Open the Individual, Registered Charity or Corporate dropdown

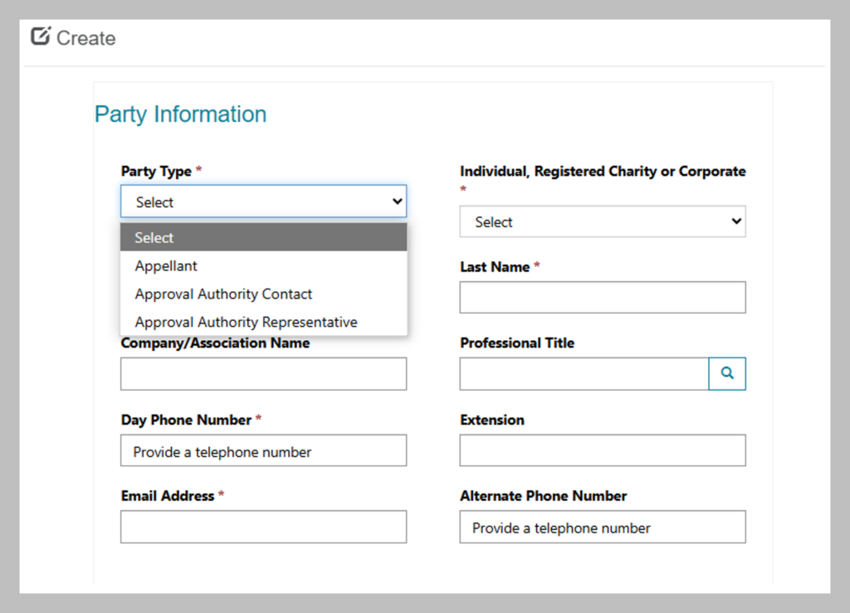[602, 221]
